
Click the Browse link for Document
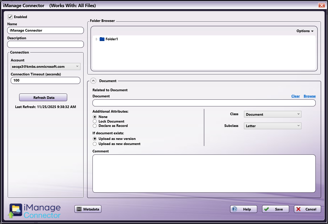tap(309, 96)
